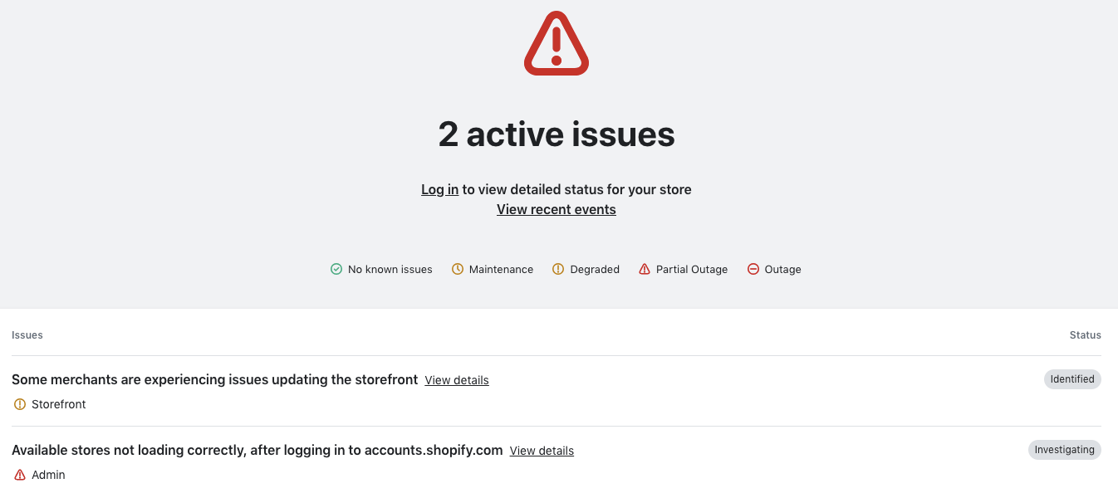This screenshot has width=1118, height=493.
Task: Click the Identified status badge
Action: (1072, 379)
